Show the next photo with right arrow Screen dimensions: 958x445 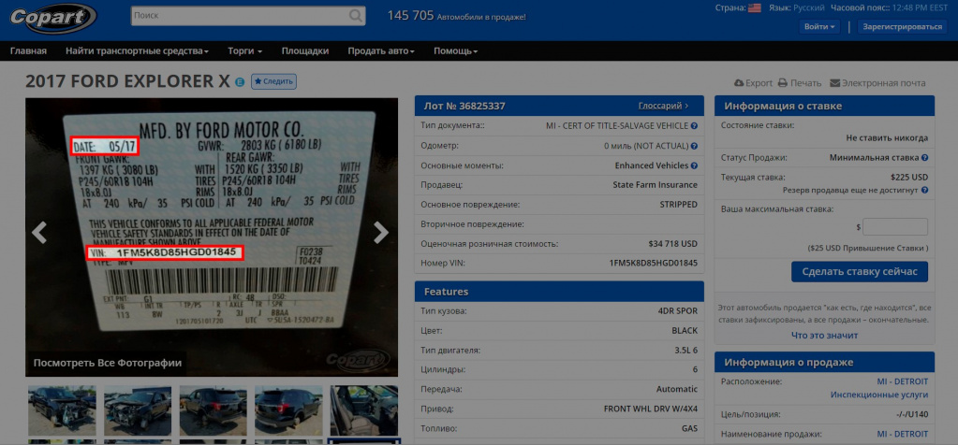pos(381,232)
